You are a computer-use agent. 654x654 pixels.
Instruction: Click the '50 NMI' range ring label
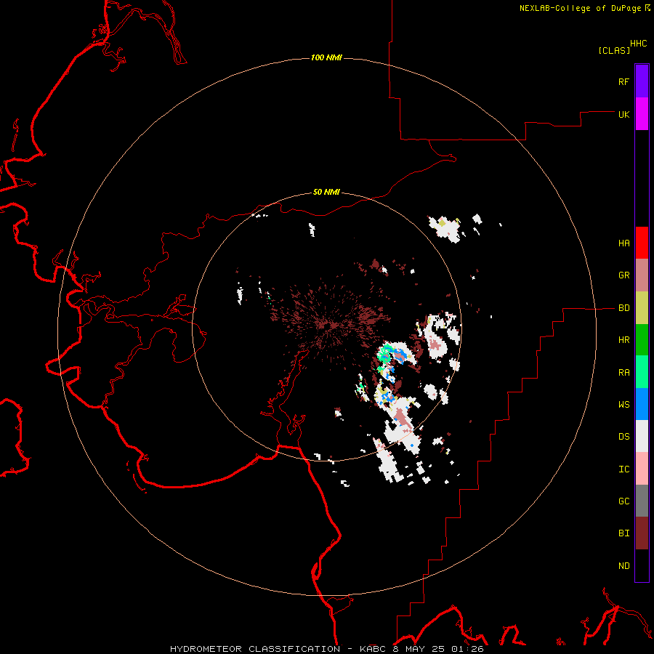point(326,193)
